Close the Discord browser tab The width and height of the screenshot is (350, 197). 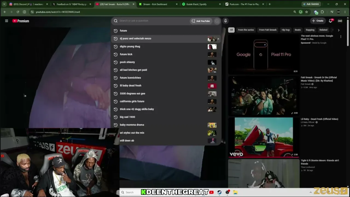pos(47,4)
